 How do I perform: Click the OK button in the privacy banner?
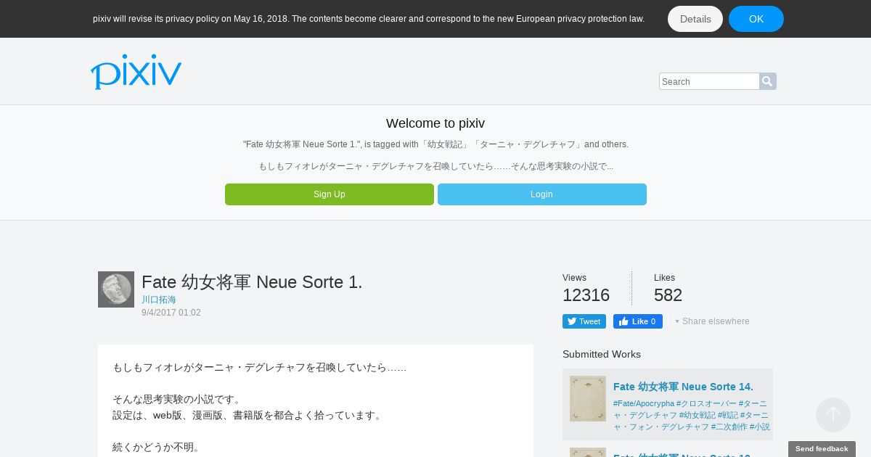pos(756,19)
